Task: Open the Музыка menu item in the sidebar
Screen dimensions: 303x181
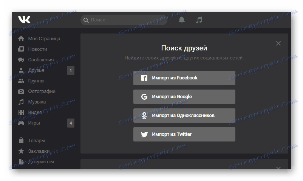Action: (37, 102)
